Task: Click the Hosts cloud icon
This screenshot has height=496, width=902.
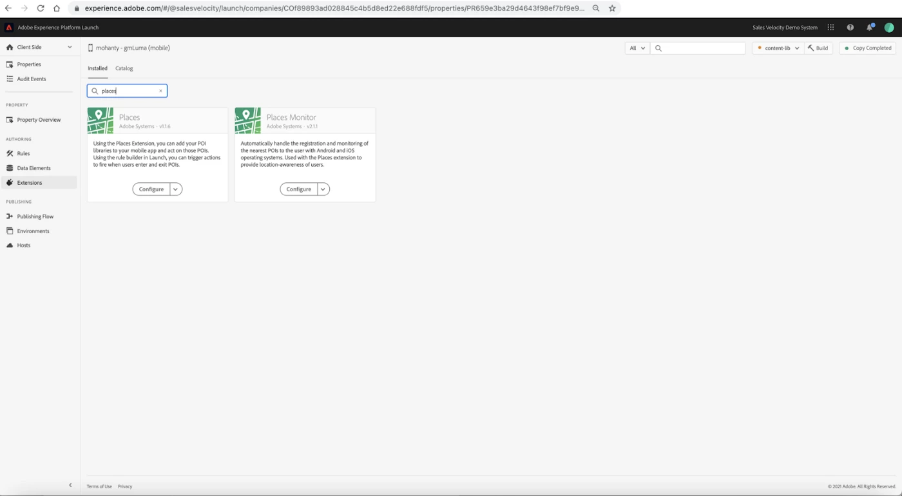Action: tap(10, 245)
